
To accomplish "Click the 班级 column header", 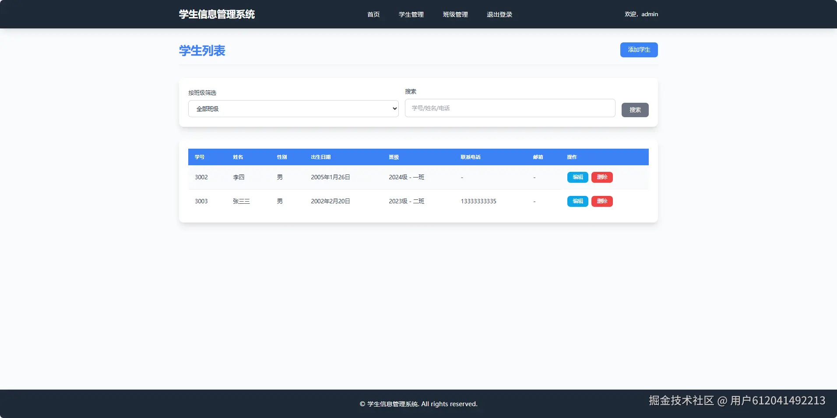I will pos(393,157).
